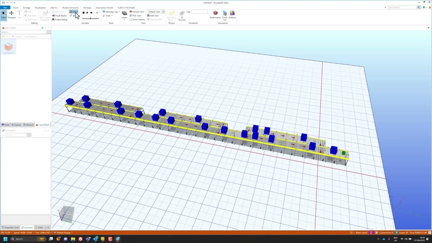Switch to Properties Scene bottom tab
Screen dimensions: 432x243
[x=10, y=227]
